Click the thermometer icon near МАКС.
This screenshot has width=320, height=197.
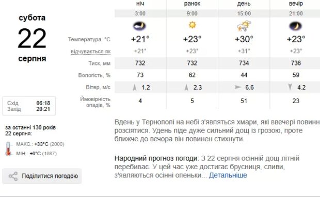pyautogui.click(x=8, y=149)
